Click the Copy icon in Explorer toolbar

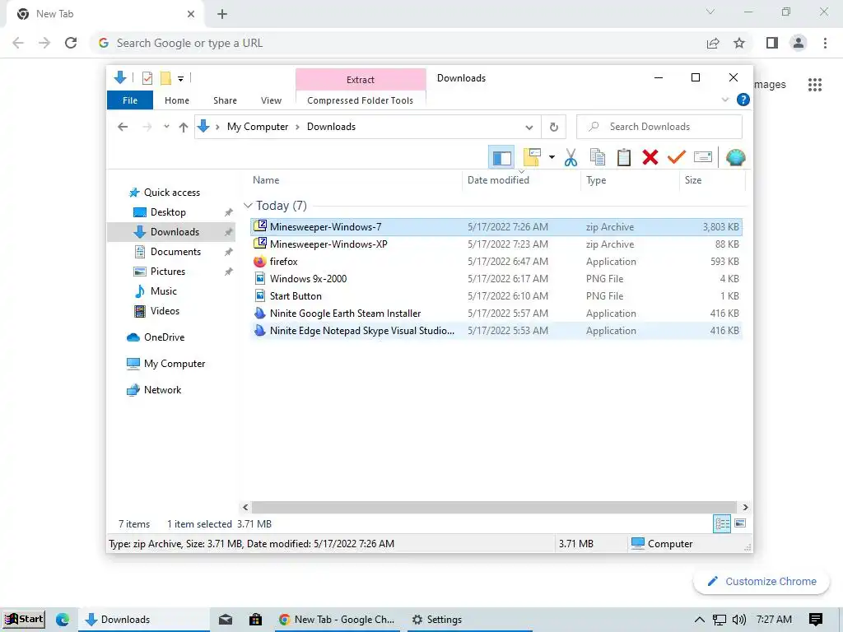598,157
